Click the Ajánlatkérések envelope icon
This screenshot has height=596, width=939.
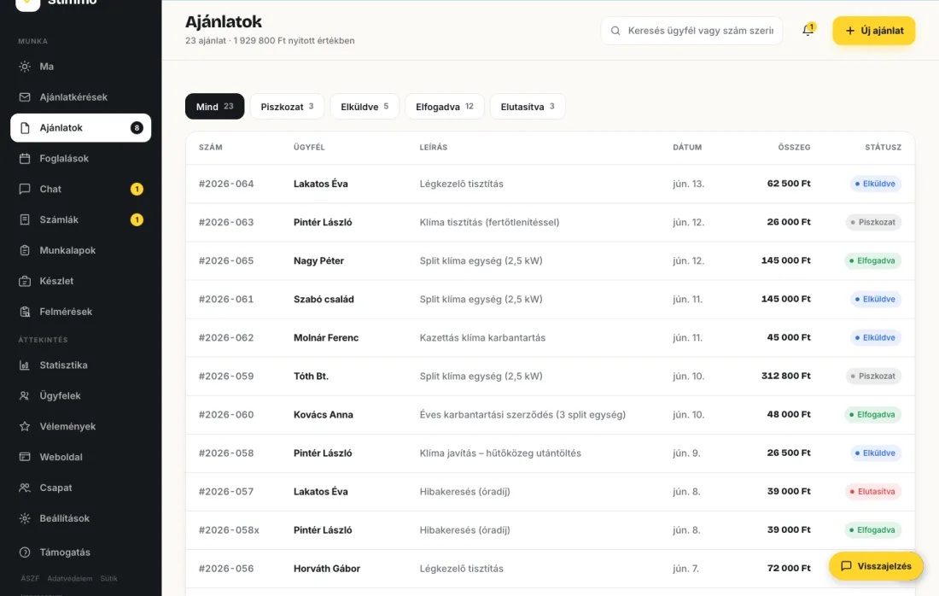(25, 97)
